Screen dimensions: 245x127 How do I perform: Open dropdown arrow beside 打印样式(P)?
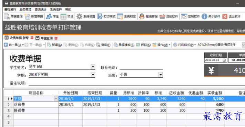coord(195,45)
